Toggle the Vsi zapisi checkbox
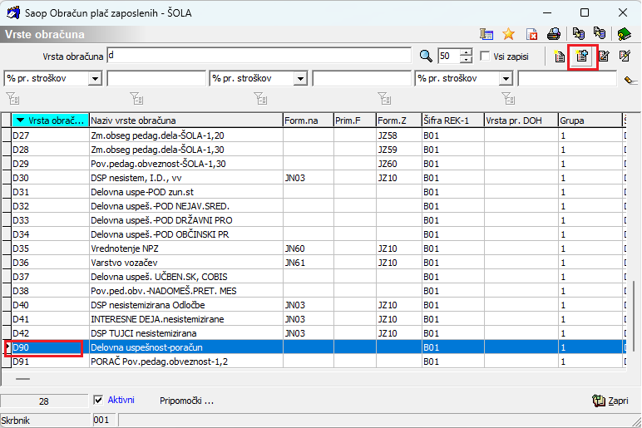Screen dimensions: 642x428 click(485, 56)
